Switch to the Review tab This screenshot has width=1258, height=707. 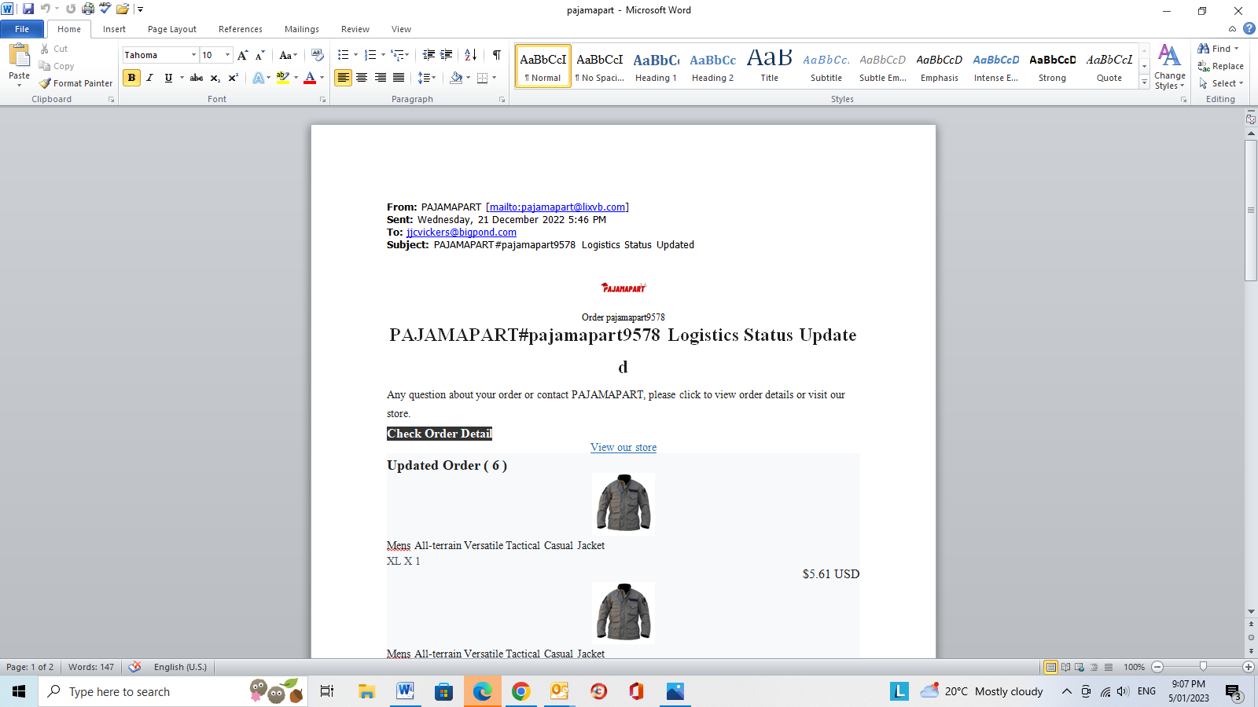pyautogui.click(x=355, y=29)
